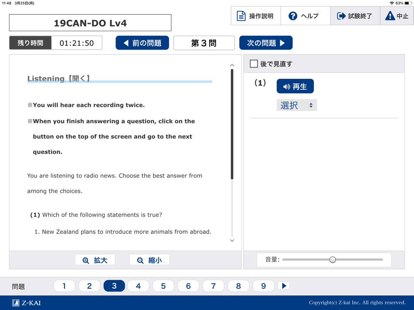Show more question numbers with the right arrow
The width and height of the screenshot is (414, 310).
[x=284, y=286]
